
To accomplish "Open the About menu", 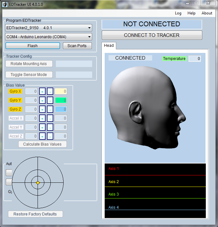I will click(207, 13).
